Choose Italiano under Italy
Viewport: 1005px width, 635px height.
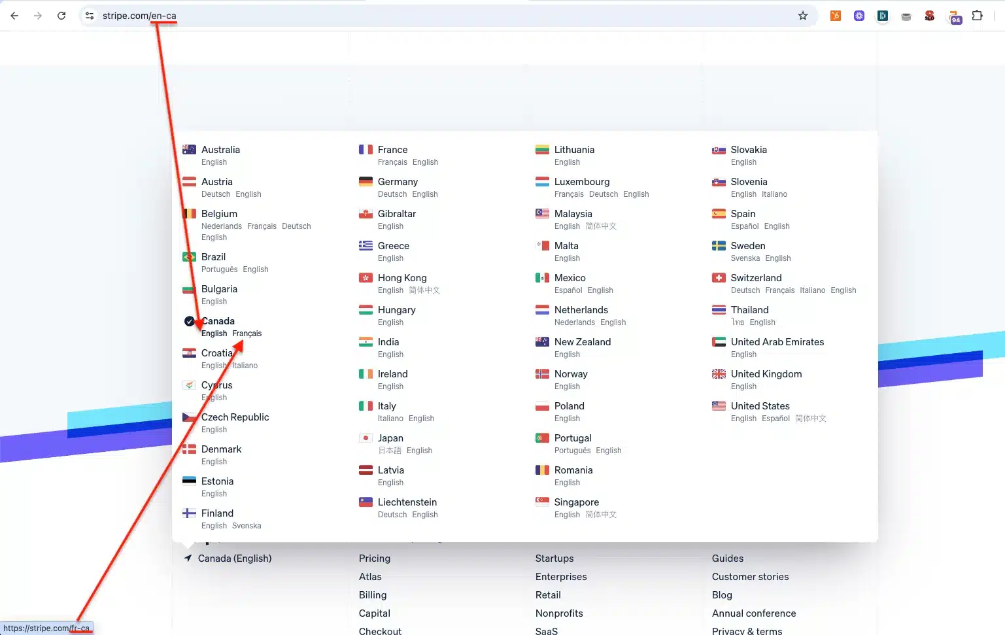click(x=390, y=419)
